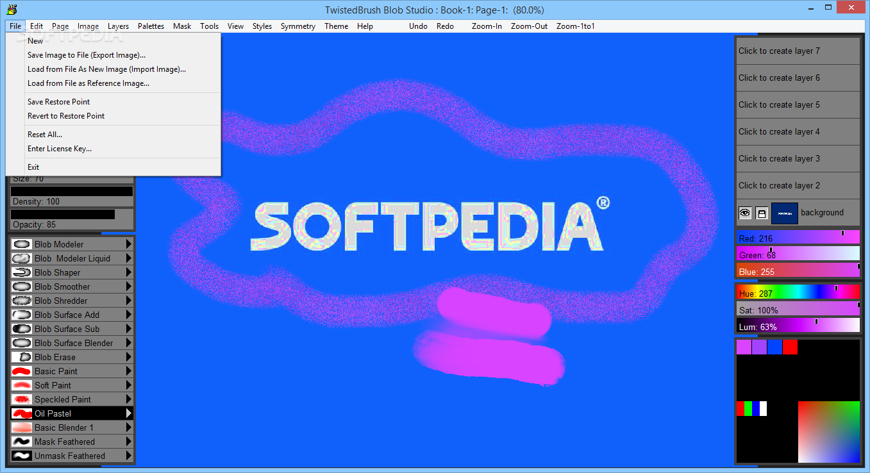Adjust the Red color slider
870x473 pixels.
click(798, 236)
